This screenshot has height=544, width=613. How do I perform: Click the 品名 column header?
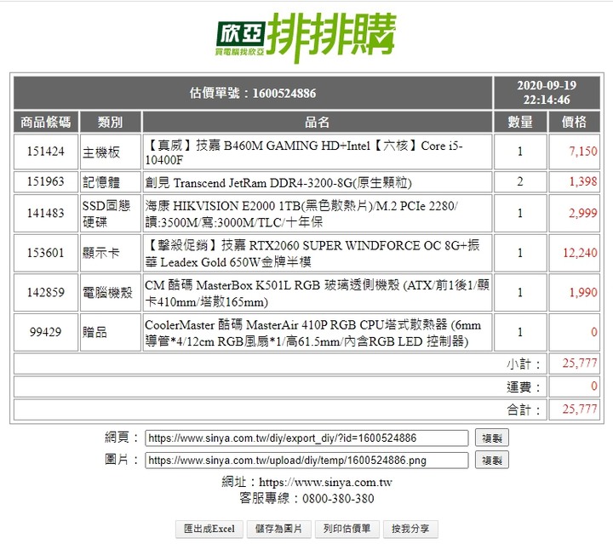coord(317,122)
